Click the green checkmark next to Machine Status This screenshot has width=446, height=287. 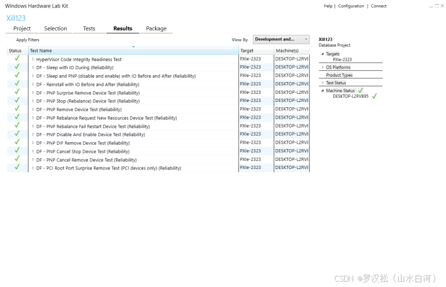click(x=361, y=90)
